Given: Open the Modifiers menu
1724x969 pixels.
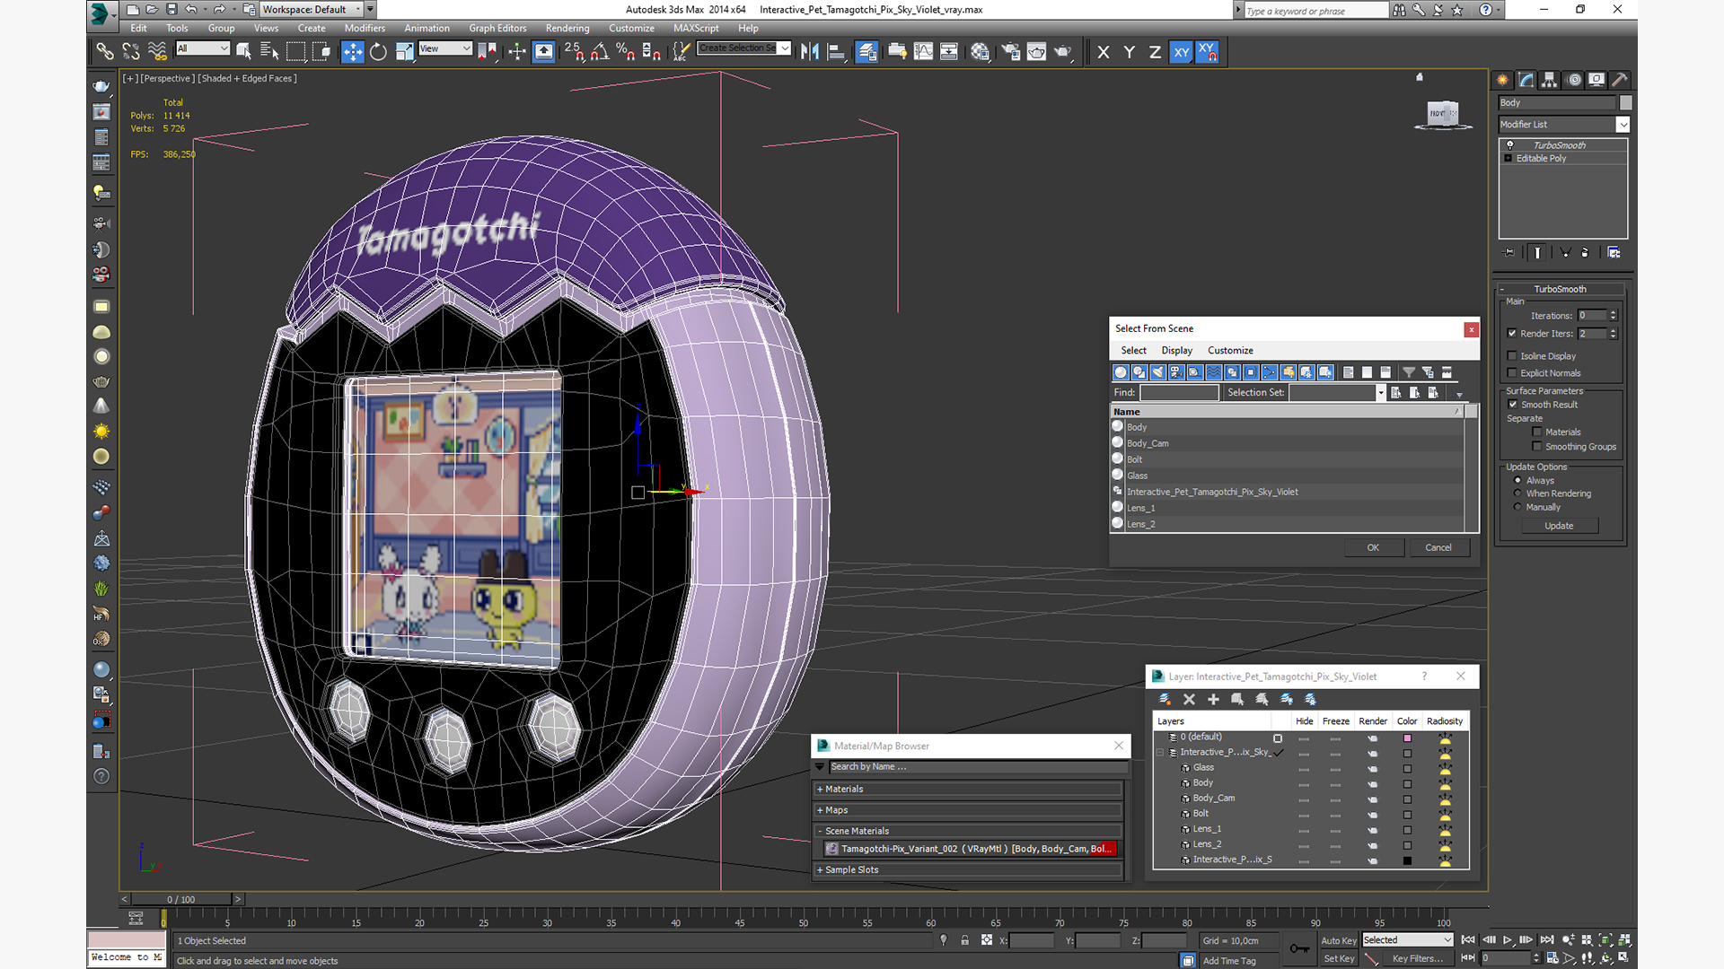Looking at the screenshot, I should pyautogui.click(x=365, y=29).
